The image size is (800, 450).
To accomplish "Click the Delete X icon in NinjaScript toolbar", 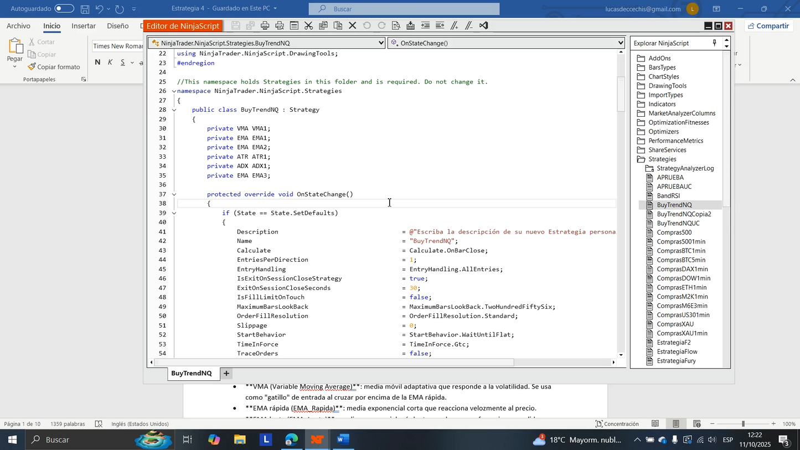I will tap(352, 25).
